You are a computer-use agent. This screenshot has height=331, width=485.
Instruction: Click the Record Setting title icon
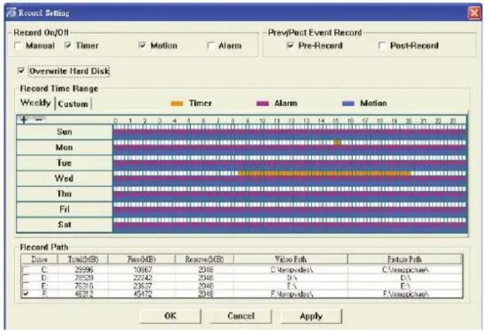click(x=11, y=13)
